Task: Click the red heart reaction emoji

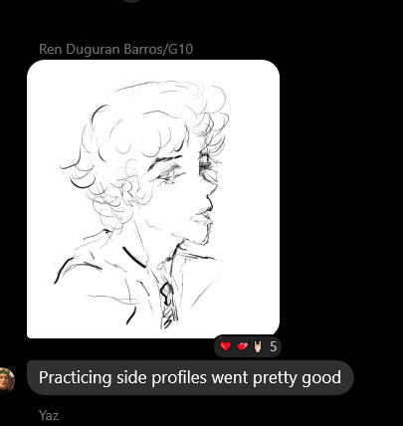Action: pos(226,346)
